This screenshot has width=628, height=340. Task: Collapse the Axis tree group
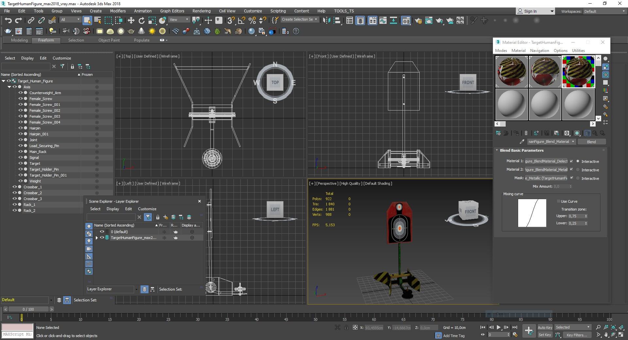click(9, 87)
